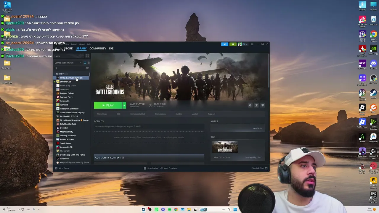
Task: Open PUBG Support link
Action: [211, 114]
